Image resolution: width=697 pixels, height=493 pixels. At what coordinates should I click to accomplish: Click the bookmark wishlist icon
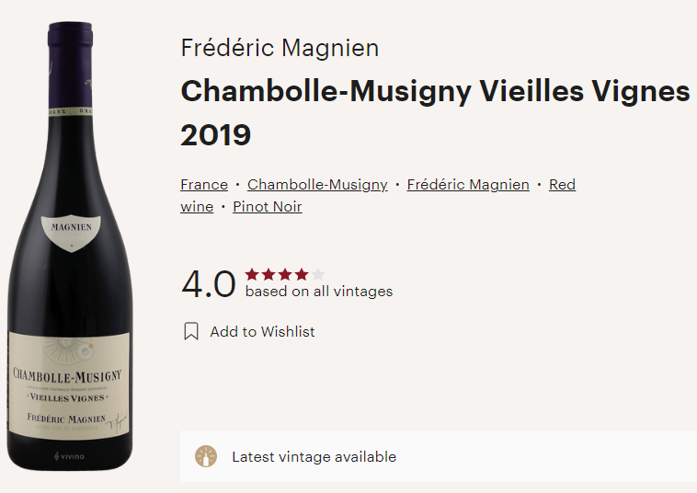coord(191,331)
